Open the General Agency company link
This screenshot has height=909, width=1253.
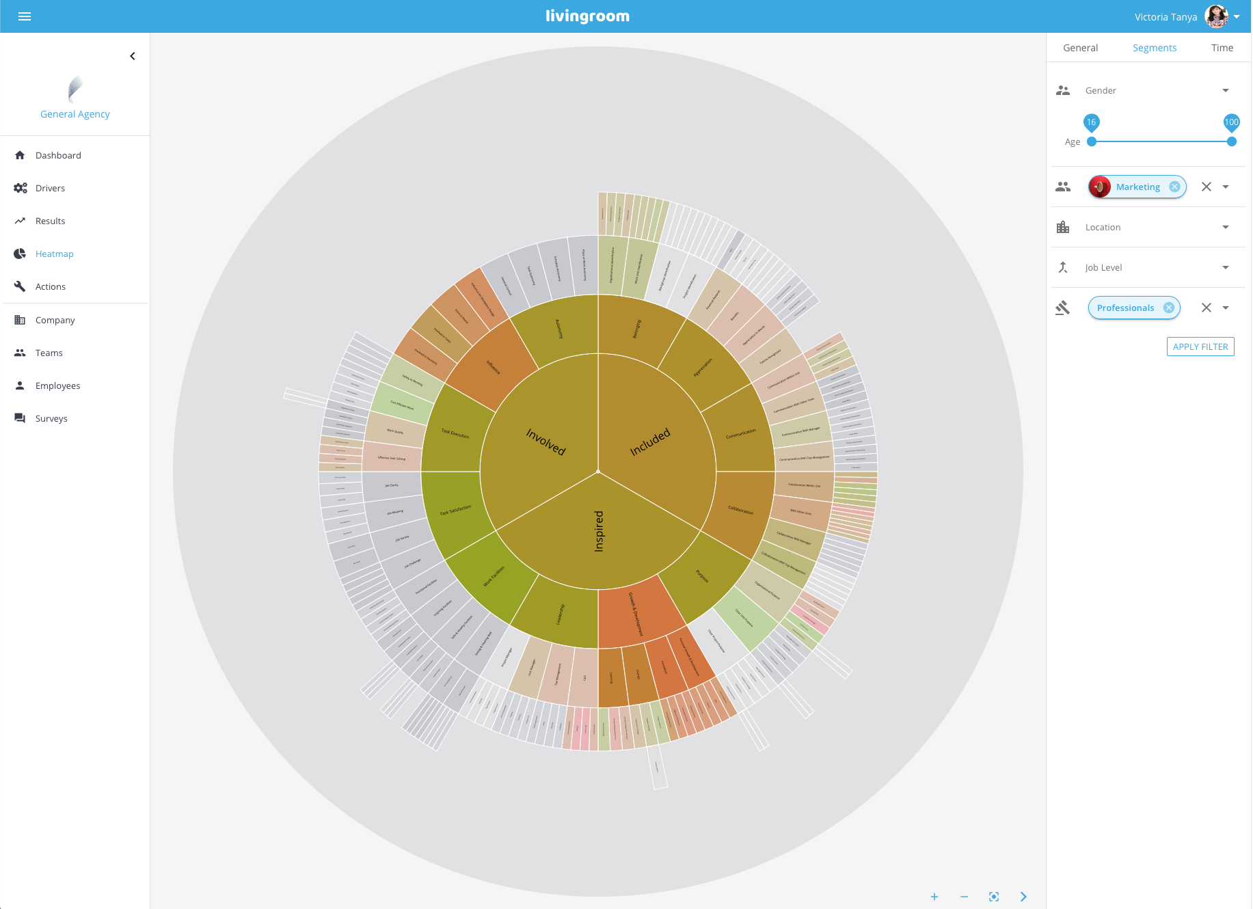point(75,114)
